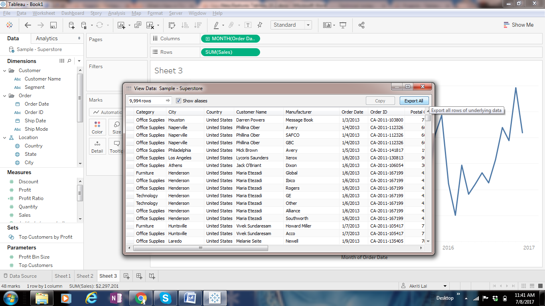The width and height of the screenshot is (545, 306).
Task: Click the Sort Descending icon
Action: [197, 25]
